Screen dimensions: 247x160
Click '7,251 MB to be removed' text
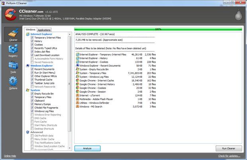tap(99, 40)
